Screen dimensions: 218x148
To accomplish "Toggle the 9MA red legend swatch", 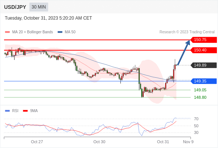I will point(25,111).
